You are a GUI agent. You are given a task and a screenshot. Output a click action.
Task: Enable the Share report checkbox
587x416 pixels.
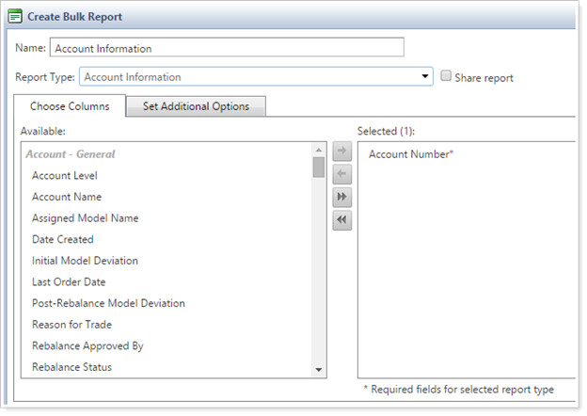click(x=447, y=76)
